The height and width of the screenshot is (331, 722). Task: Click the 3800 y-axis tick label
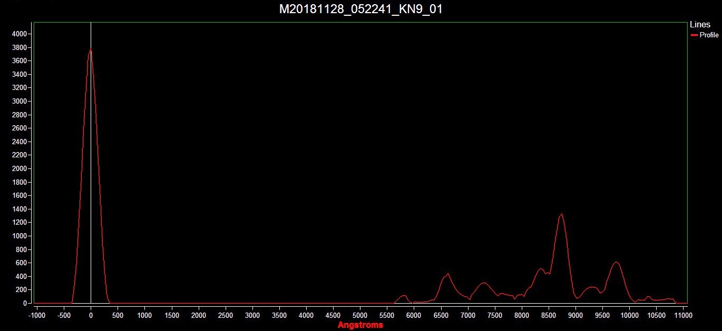click(x=18, y=47)
